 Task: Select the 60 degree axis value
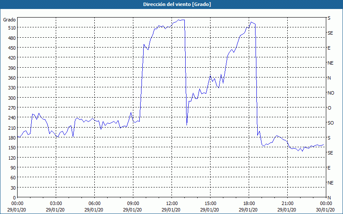point(13,178)
